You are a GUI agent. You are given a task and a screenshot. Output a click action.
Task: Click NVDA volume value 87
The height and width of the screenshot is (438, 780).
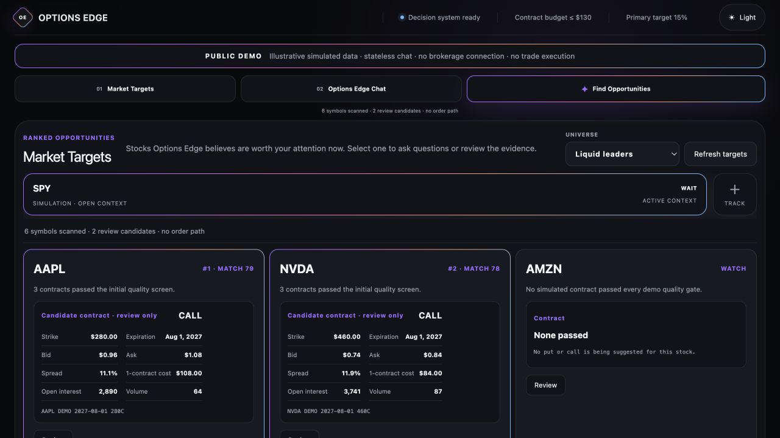coord(438,391)
